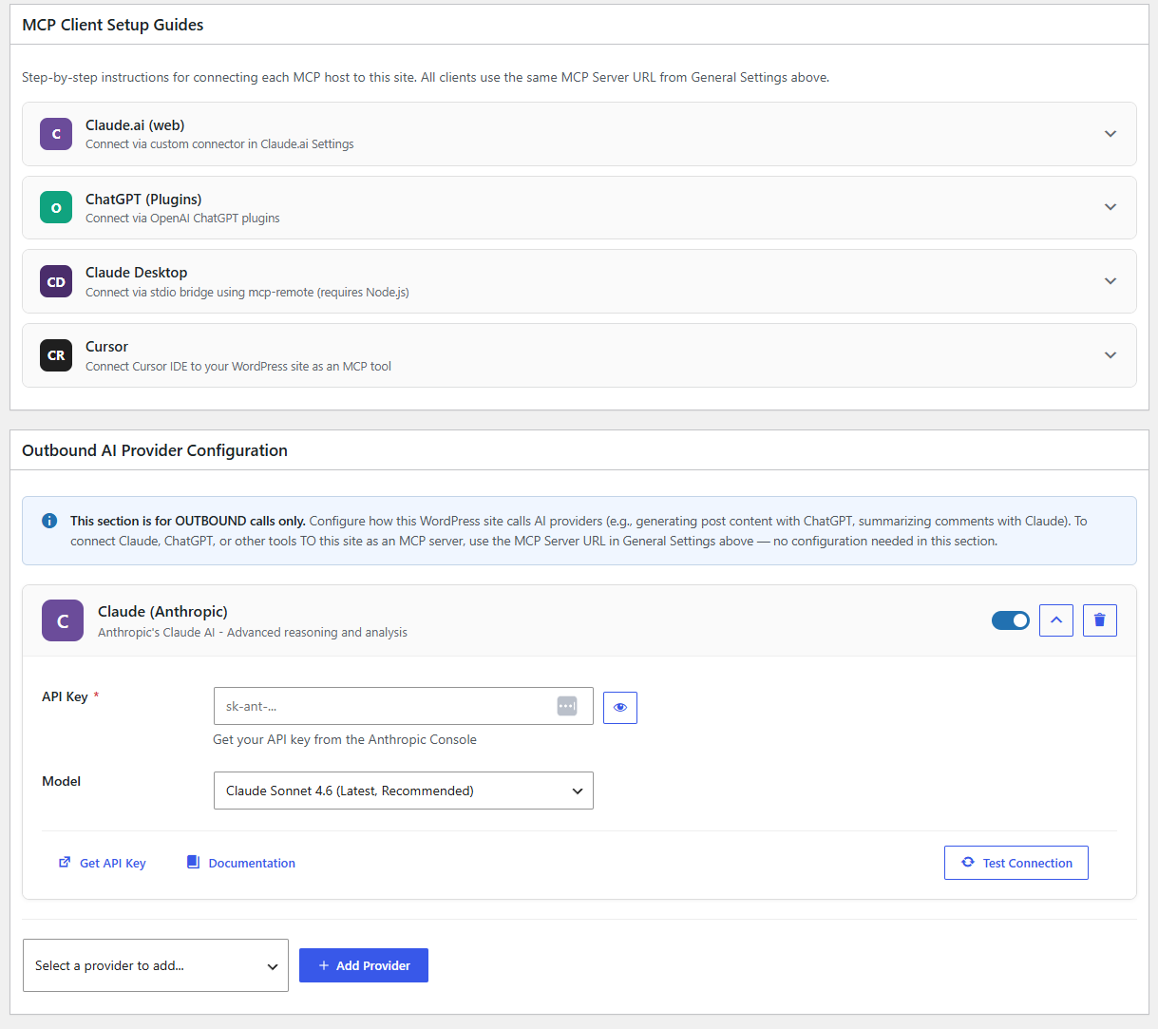Click 'This section is for OUTBOUND calls only' text

click(x=188, y=521)
